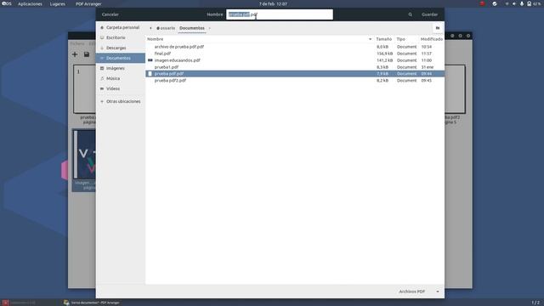Sort files by the Nombre column header
This screenshot has width=544, height=306.
click(155, 39)
